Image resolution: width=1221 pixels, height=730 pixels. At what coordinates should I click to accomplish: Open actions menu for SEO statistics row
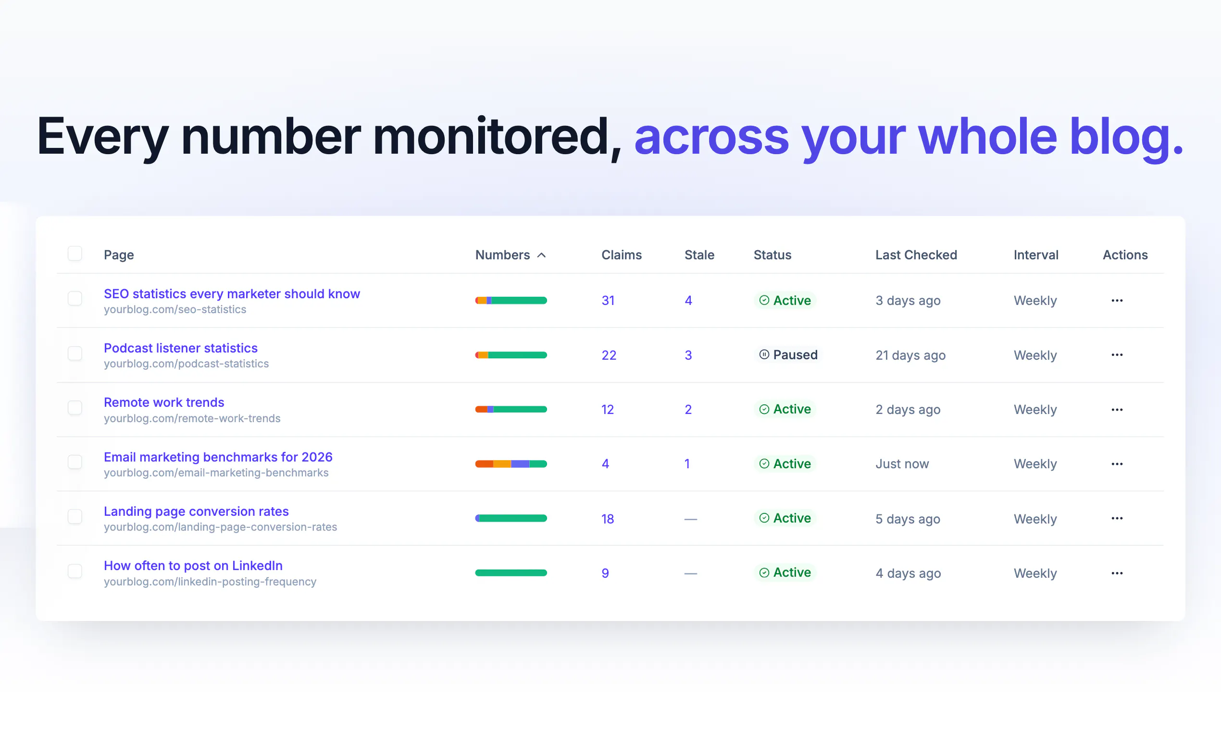[x=1117, y=300]
